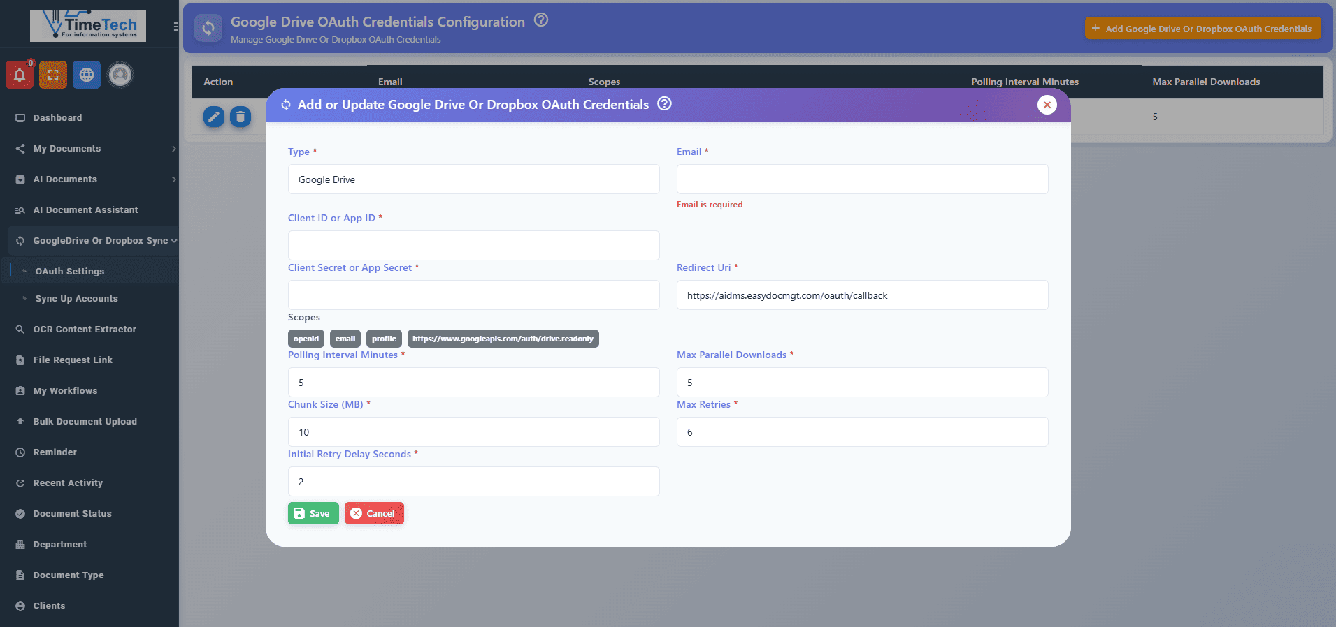Open OCR Content Extractor
The width and height of the screenshot is (1336, 627).
pyautogui.click(x=85, y=329)
